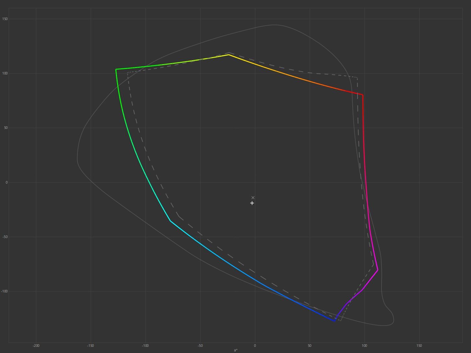Select the 0 label on the vertical axis
The image size is (471, 353).
(6, 182)
